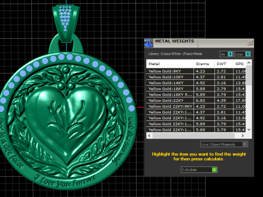263x197 pixels.
Task: Click the green Calculate arrow icon
Action: pos(214,170)
